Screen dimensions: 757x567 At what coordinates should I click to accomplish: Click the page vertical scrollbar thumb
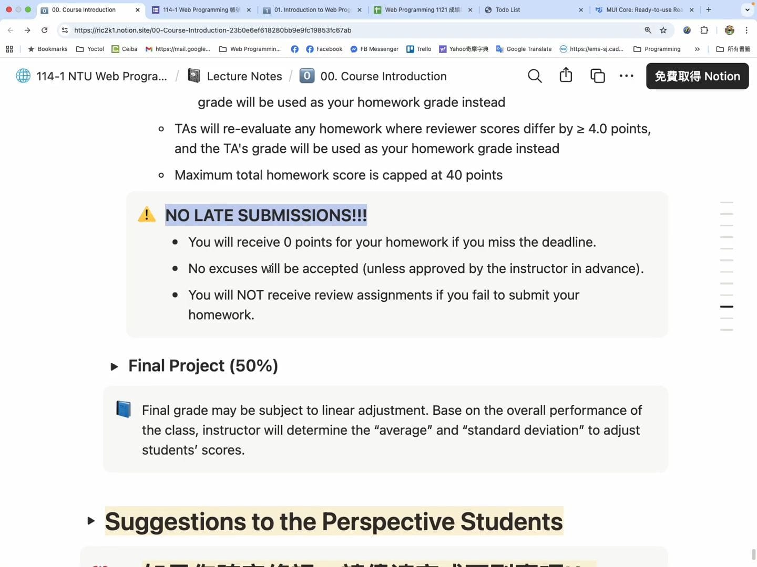753,555
